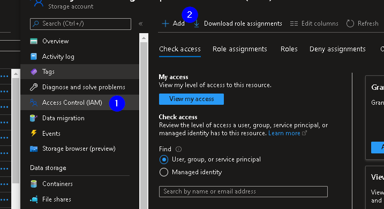Click the Activity log book icon

coord(34,57)
